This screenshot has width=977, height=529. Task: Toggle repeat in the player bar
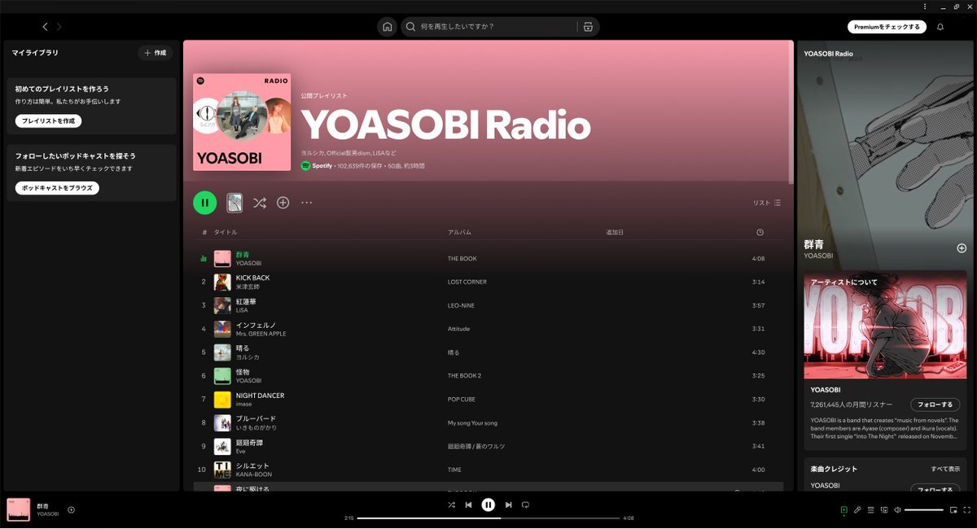525,505
